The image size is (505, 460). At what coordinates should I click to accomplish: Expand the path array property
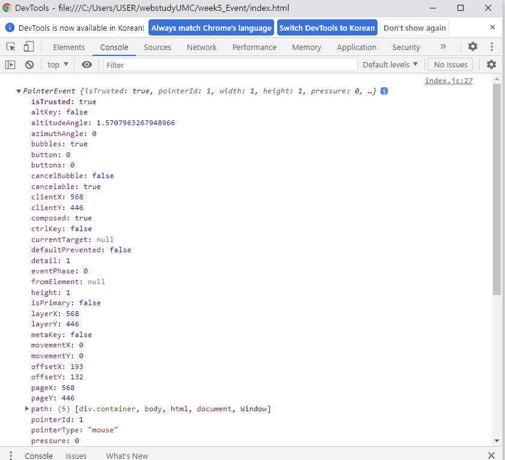[27, 409]
